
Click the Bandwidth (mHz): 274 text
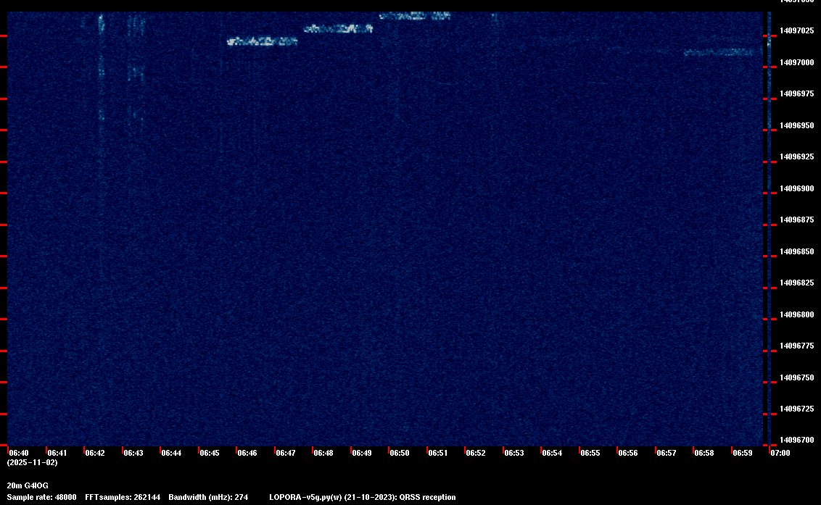tap(208, 497)
